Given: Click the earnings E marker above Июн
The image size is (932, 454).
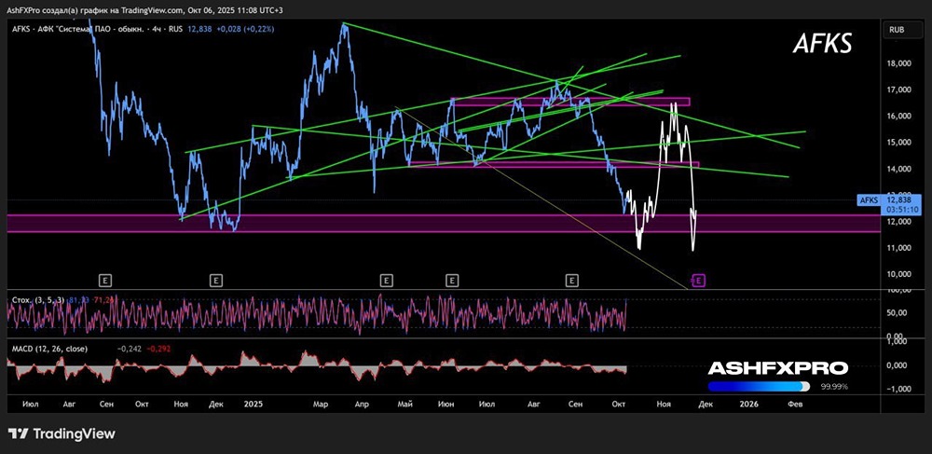Looking at the screenshot, I should [x=452, y=280].
